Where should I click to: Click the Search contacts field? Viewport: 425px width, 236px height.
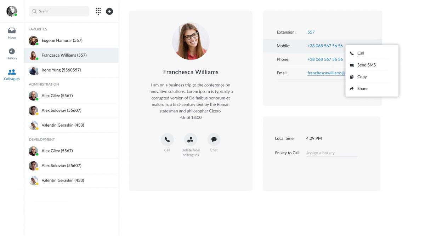59,11
